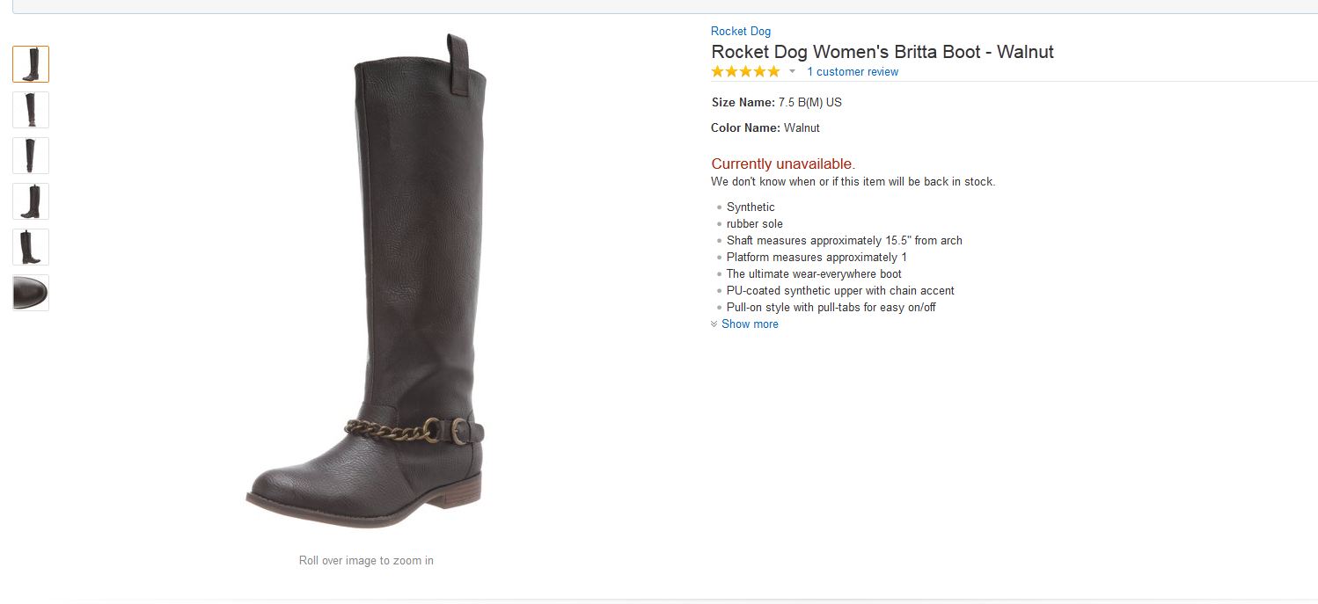This screenshot has width=1318, height=604.
Task: Show the toe close-up thumbnail
Action: pyautogui.click(x=31, y=293)
